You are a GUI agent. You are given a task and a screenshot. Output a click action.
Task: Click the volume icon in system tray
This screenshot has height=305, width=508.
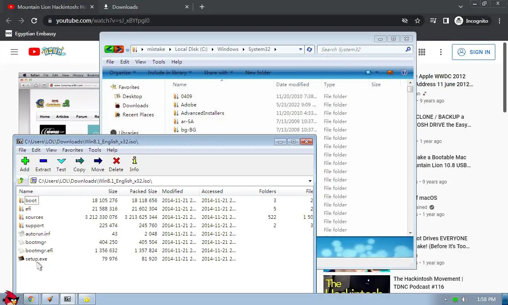(465, 299)
